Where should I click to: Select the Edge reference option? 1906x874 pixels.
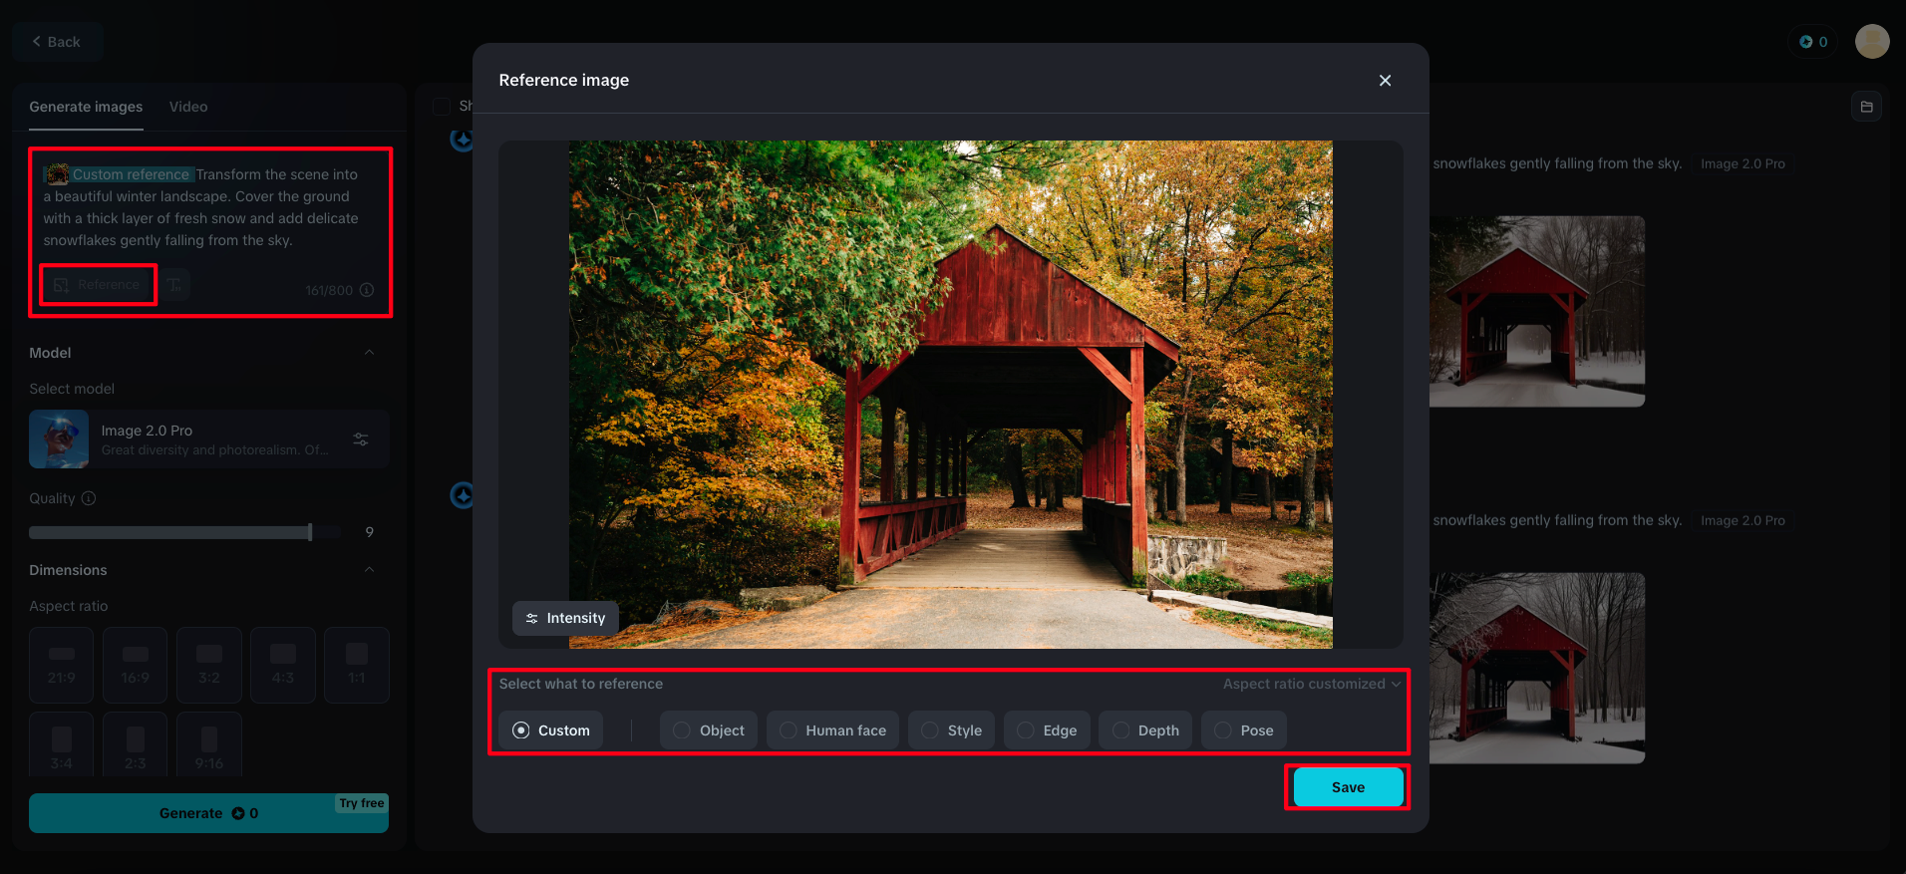coord(1047,730)
